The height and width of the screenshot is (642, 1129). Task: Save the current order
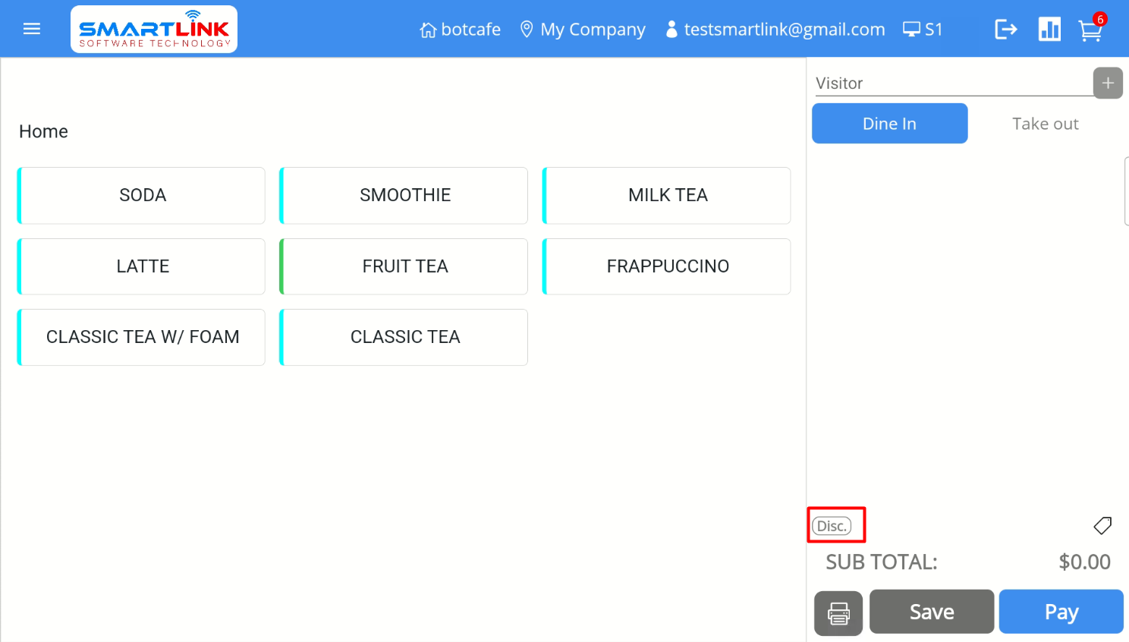point(931,612)
